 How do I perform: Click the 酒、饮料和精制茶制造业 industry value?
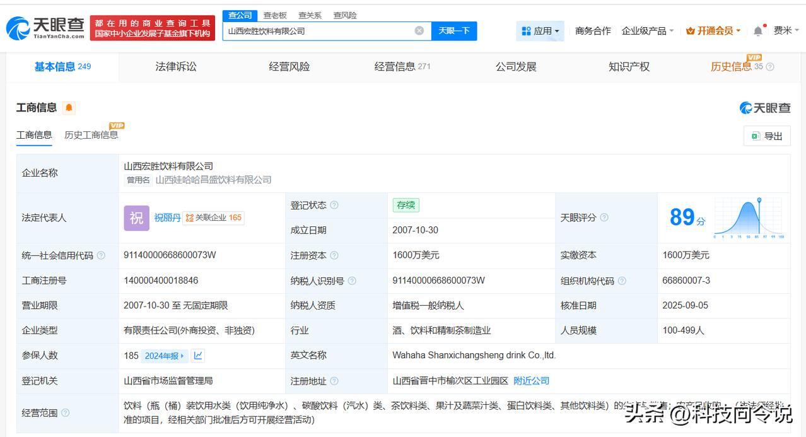coord(441,330)
